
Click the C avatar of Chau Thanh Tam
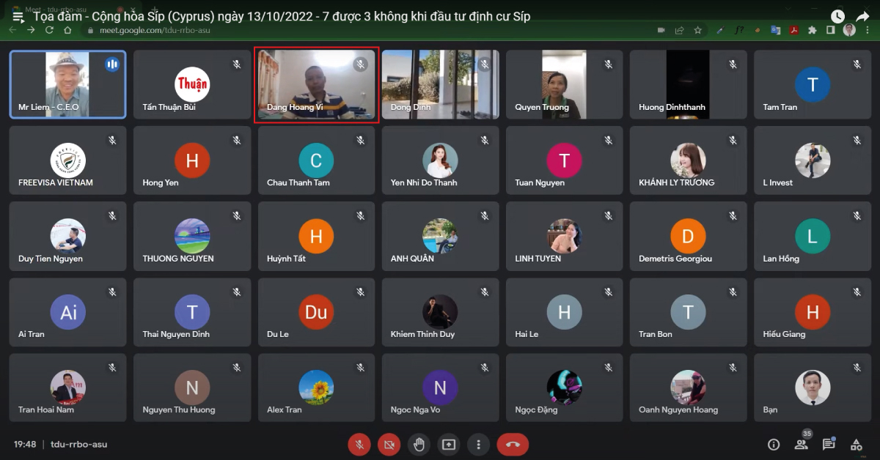pos(316,160)
